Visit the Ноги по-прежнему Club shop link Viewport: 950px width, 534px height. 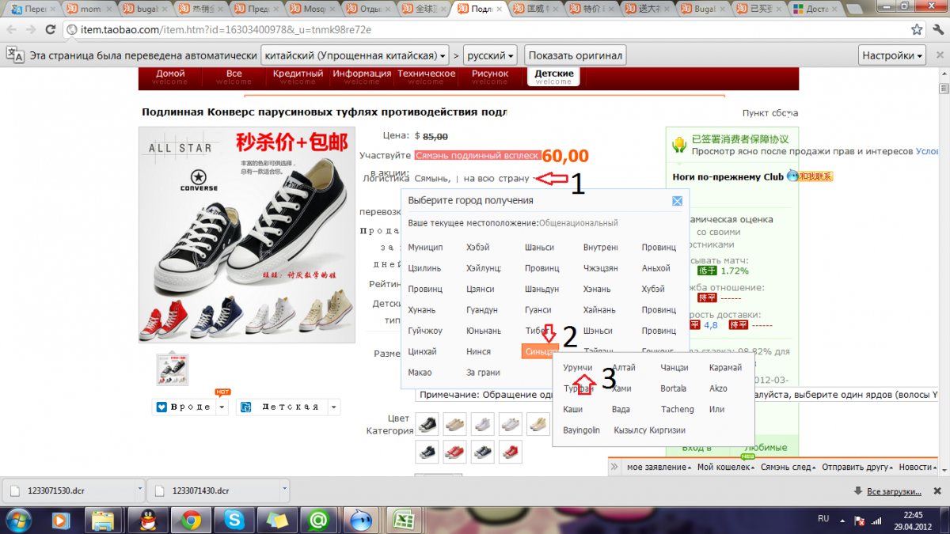click(728, 176)
